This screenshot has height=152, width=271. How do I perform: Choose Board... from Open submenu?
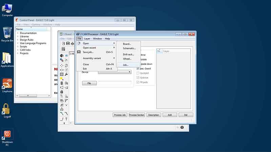click(128, 44)
